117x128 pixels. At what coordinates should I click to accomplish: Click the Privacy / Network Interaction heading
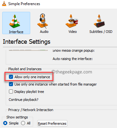[x=31, y=110]
